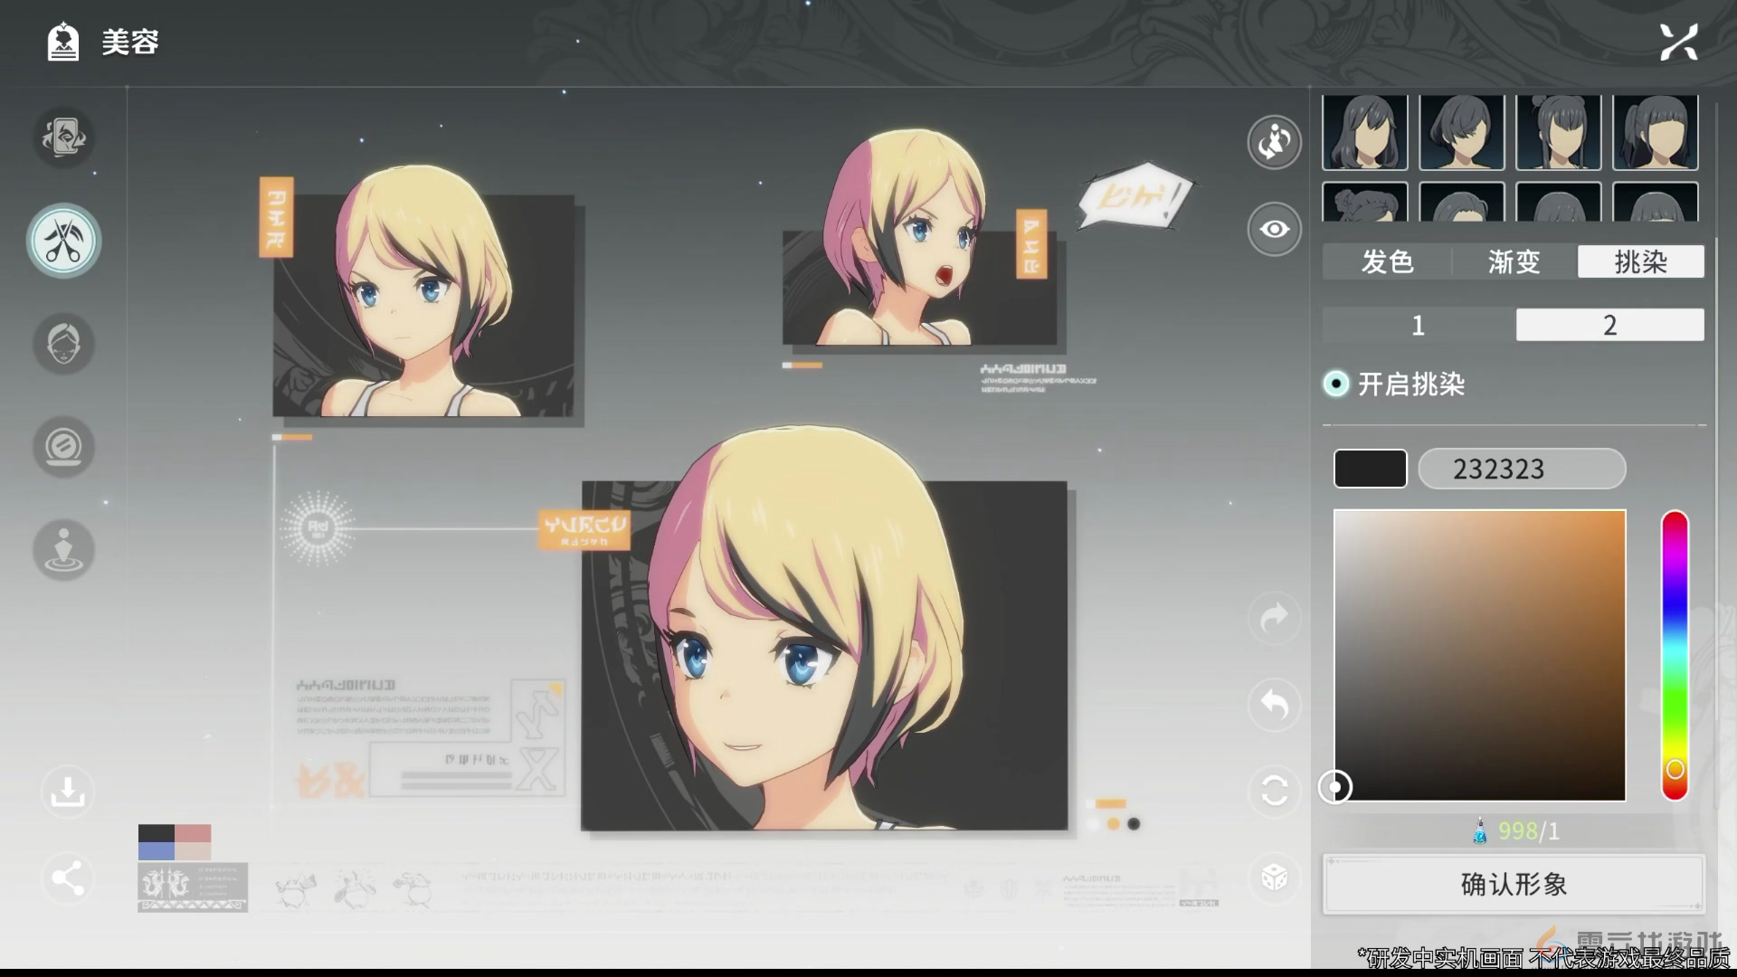The height and width of the screenshot is (977, 1737).
Task: Click the share icon at bottom left
Action: pos(67,877)
